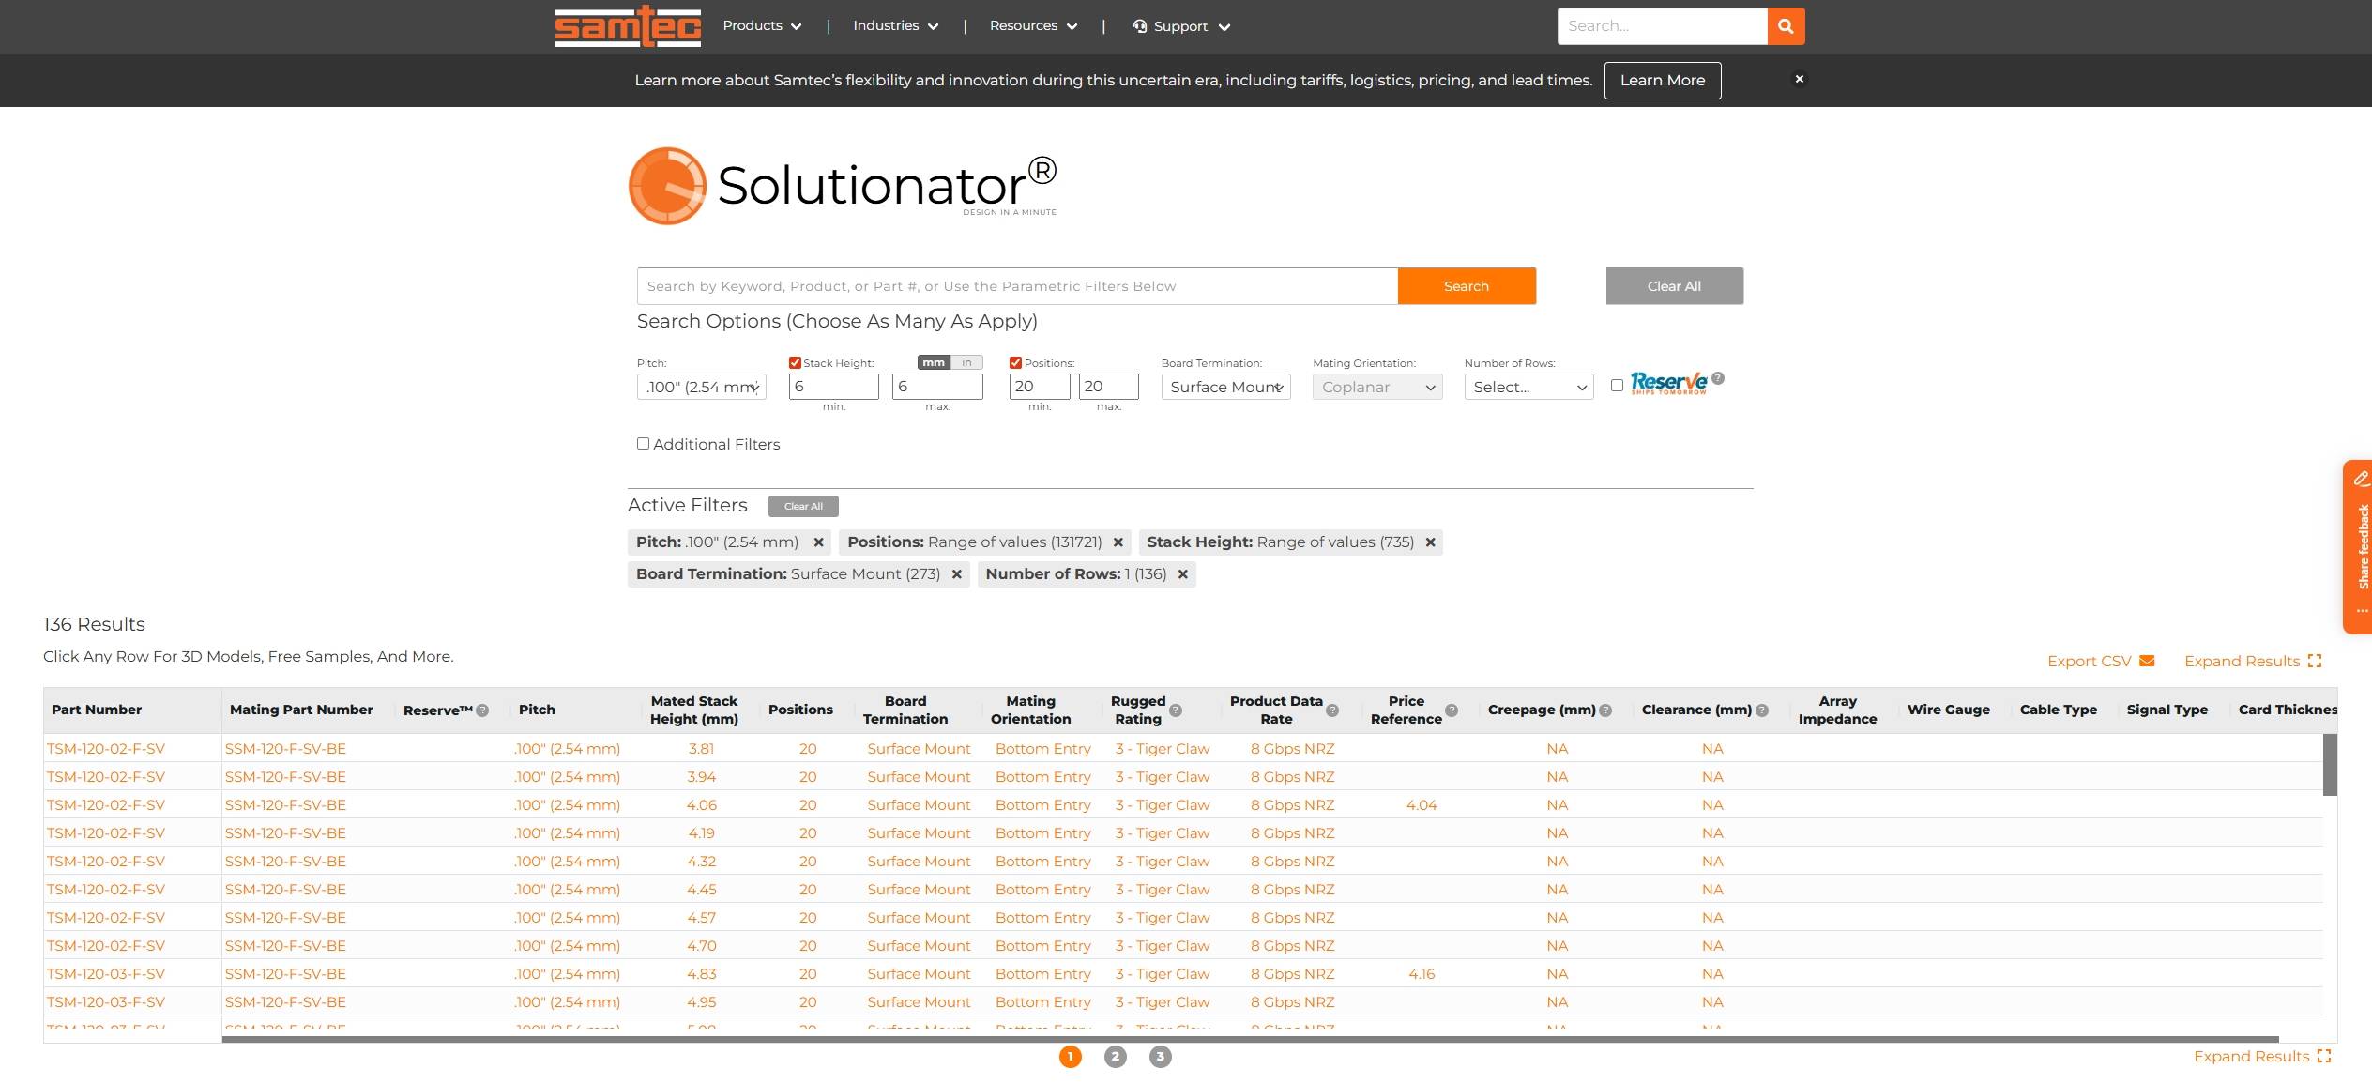Click the results table vertical scrollbar
Image resolution: width=2372 pixels, height=1084 pixels.
pyautogui.click(x=2330, y=765)
